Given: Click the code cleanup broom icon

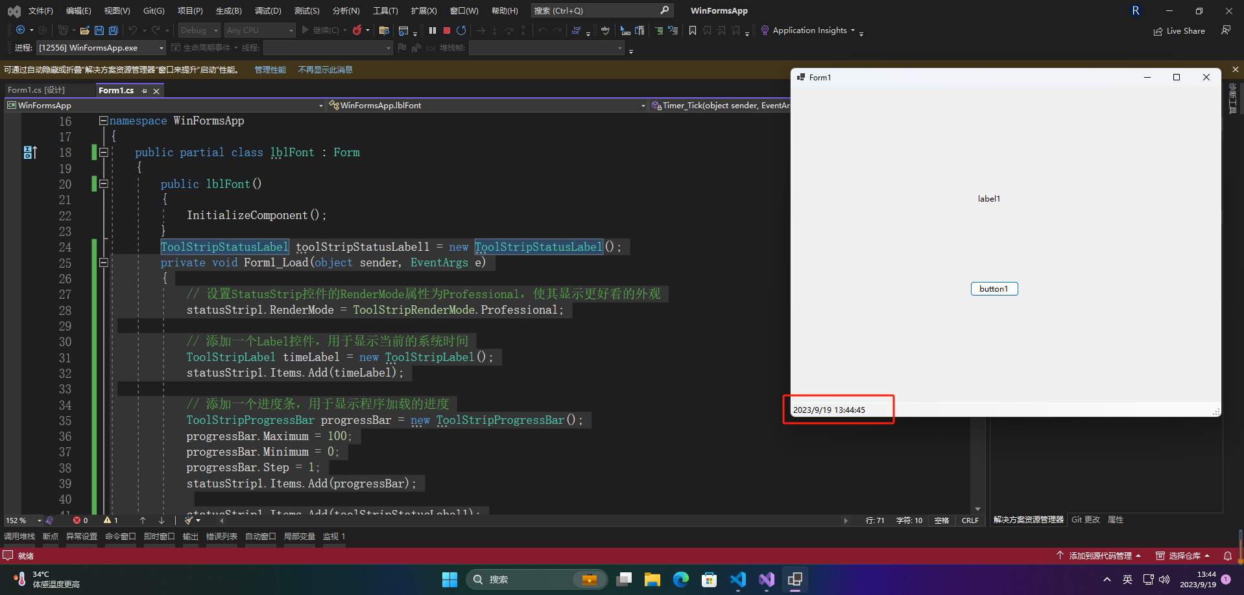Looking at the screenshot, I should coord(189,520).
